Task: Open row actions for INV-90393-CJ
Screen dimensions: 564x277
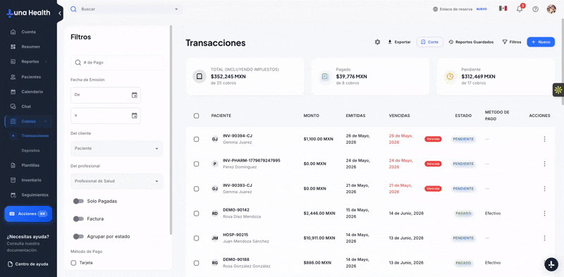Action: 544,188
